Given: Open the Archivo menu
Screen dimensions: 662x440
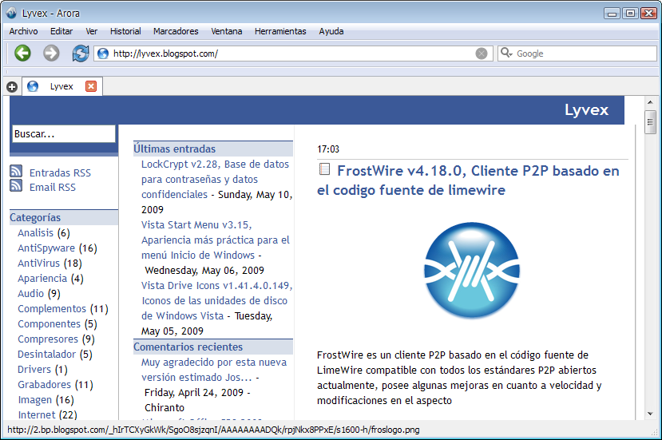Looking at the screenshot, I should (24, 31).
